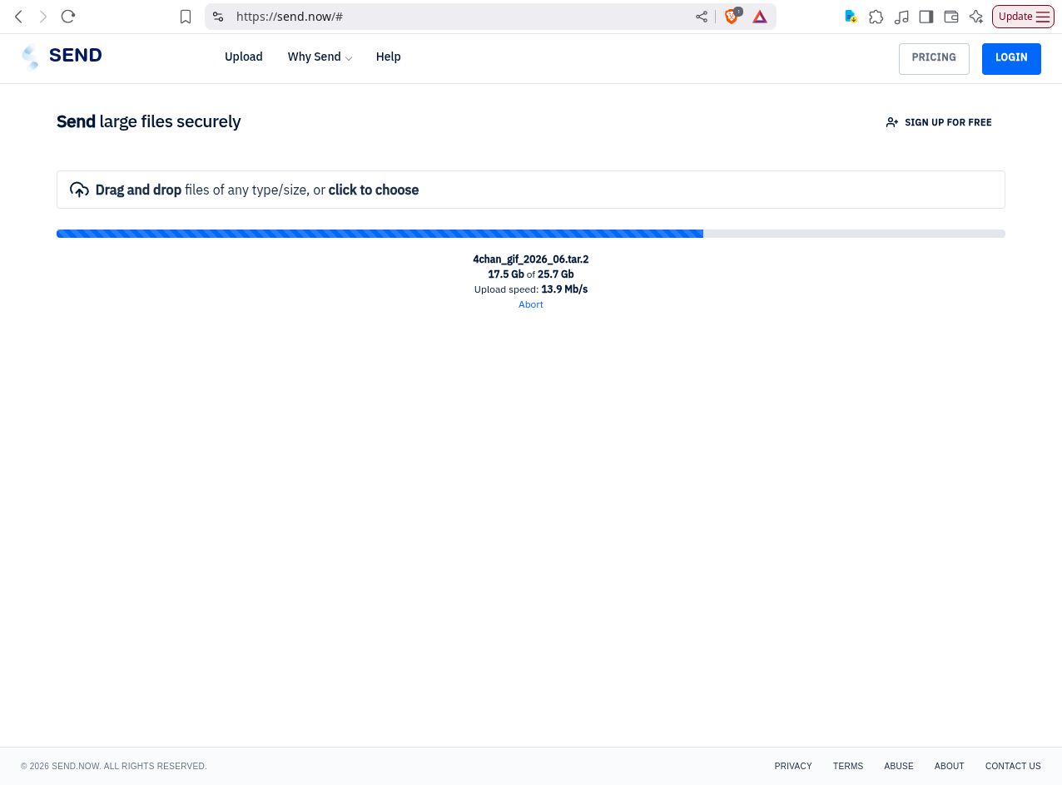Screen dimensions: 1062x785
Task: Click the browser forward arrow
Action: (43, 17)
